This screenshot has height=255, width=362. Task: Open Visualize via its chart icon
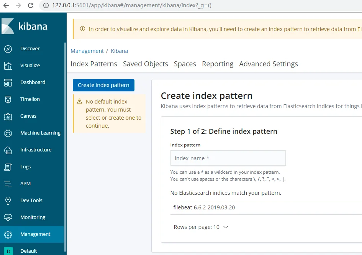coord(8,66)
